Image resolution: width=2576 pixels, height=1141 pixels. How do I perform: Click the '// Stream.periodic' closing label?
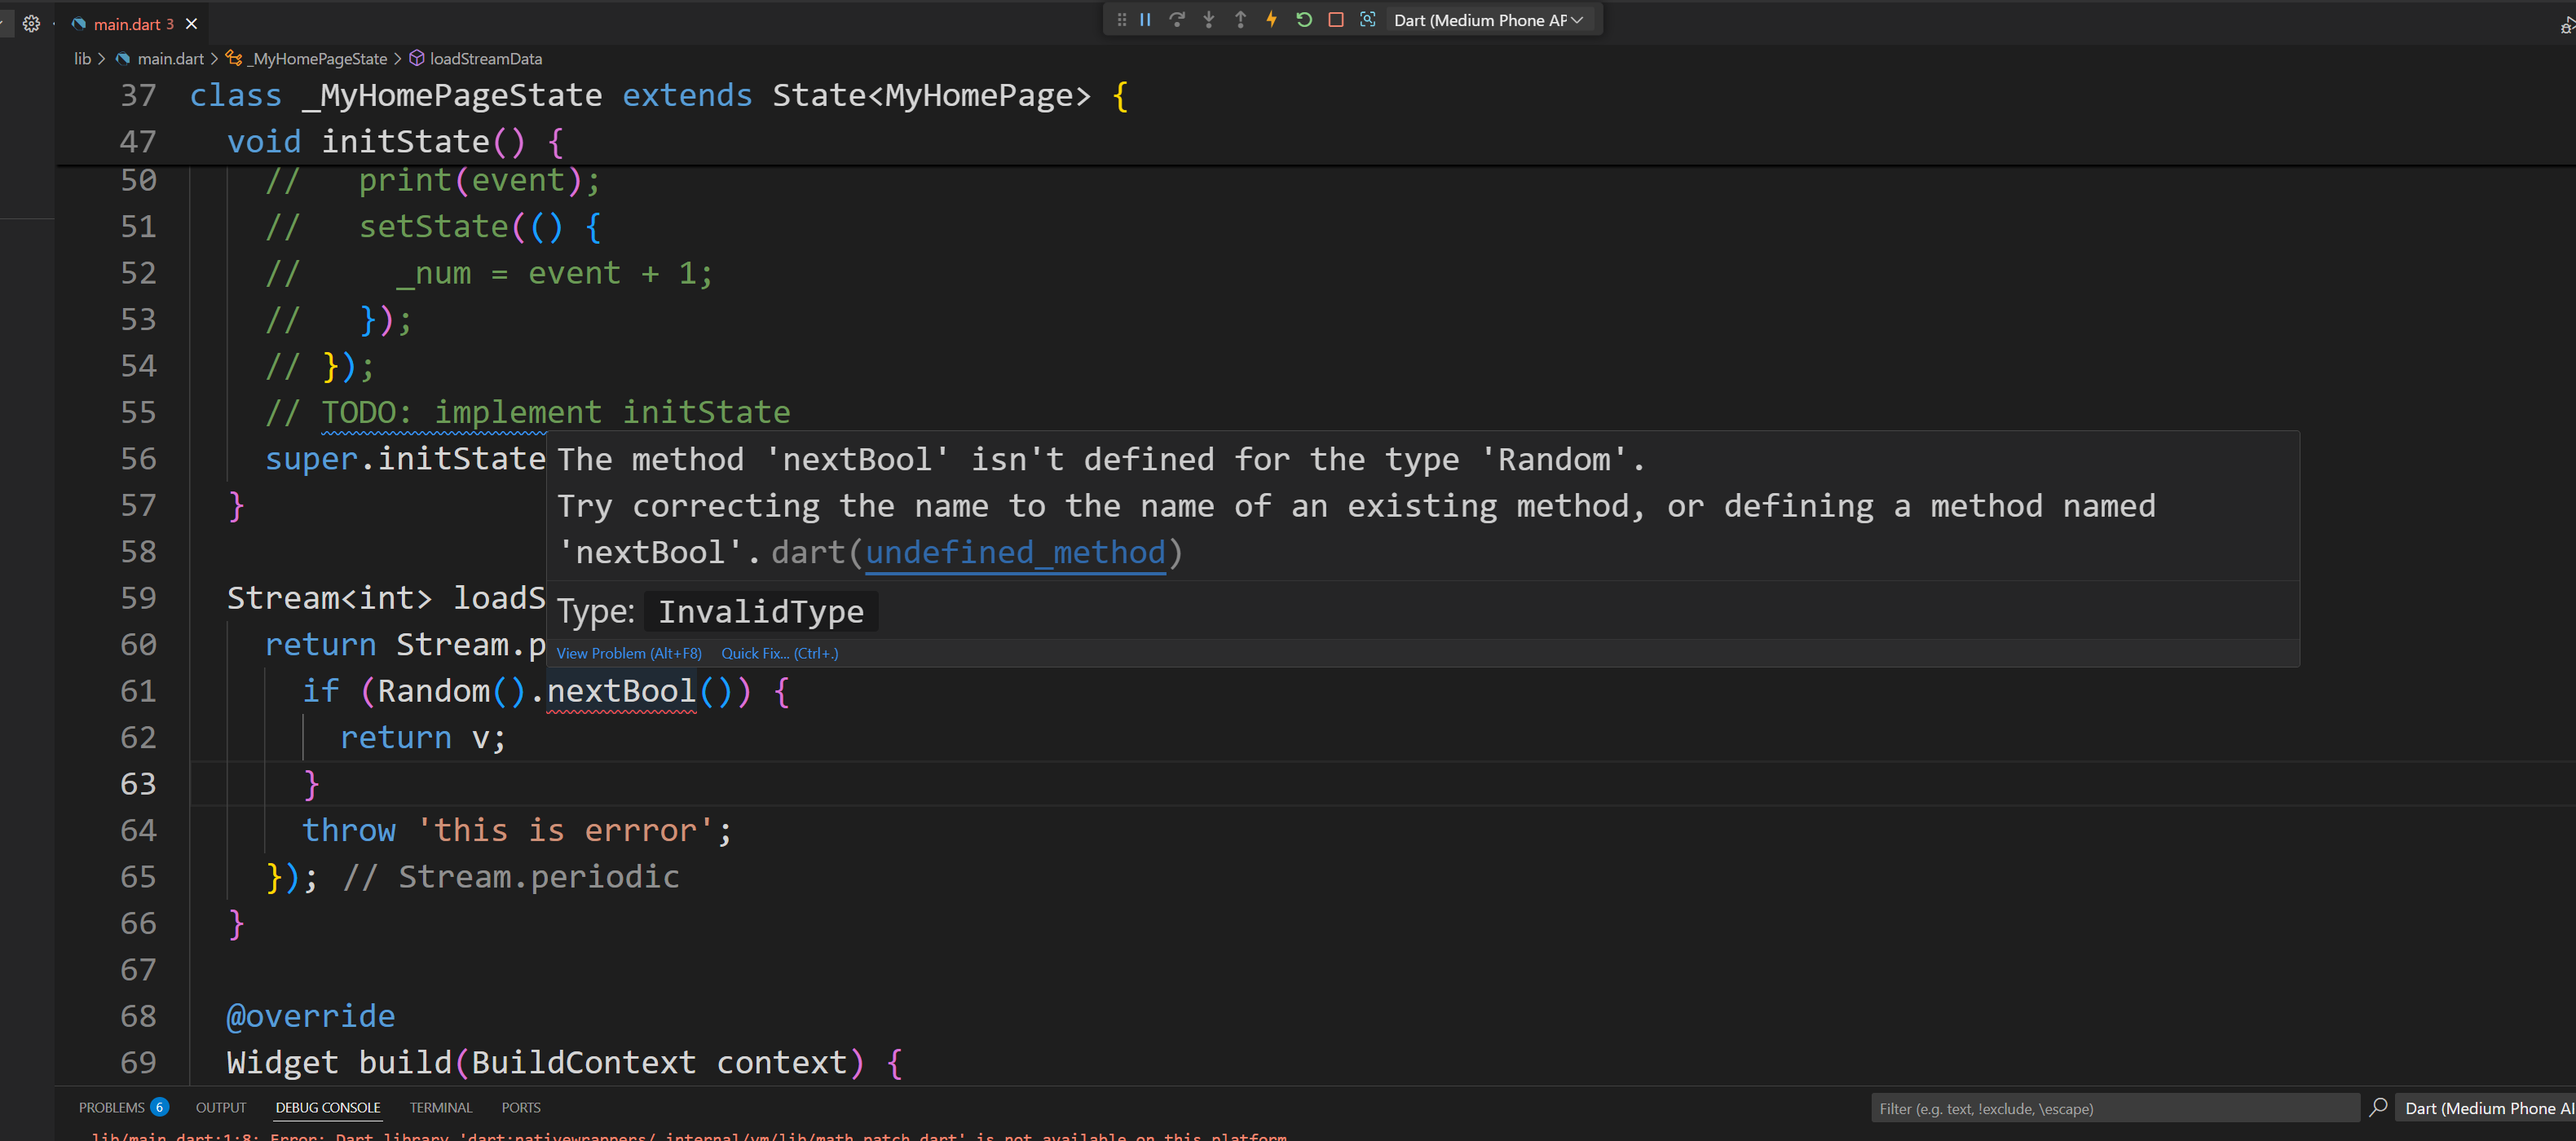coord(511,877)
